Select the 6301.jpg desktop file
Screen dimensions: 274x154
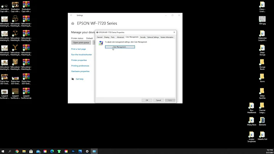click(262, 20)
